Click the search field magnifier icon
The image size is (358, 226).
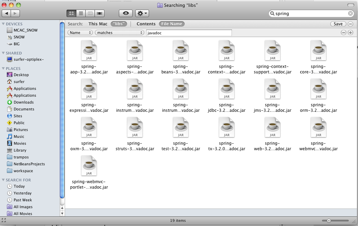tap(272, 13)
